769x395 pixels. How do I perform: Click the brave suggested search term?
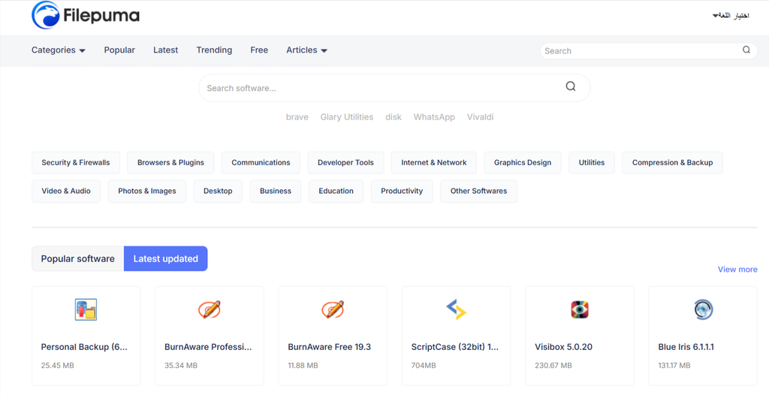297,117
